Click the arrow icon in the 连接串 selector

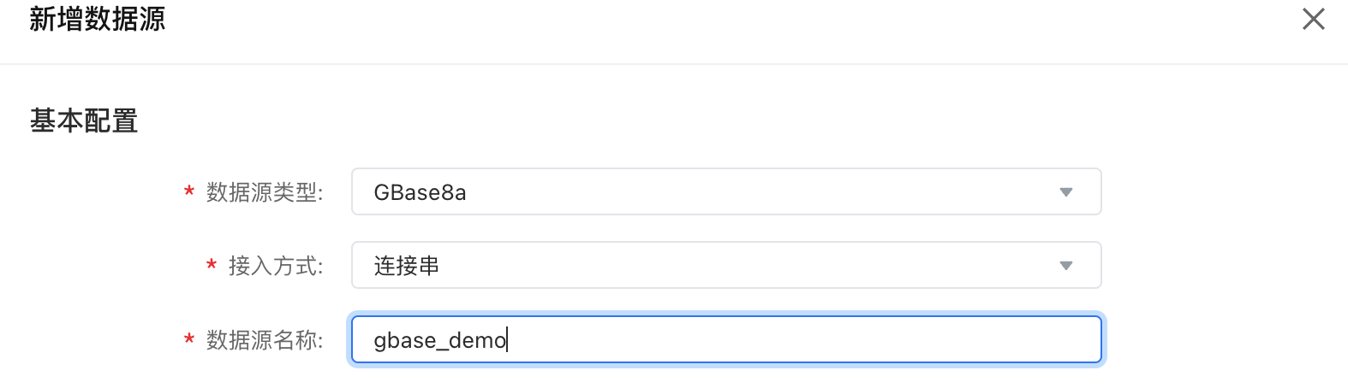1065,266
